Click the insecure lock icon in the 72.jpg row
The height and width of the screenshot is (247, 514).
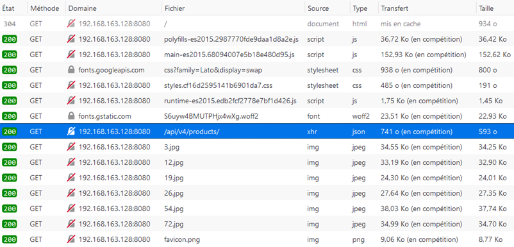71,224
